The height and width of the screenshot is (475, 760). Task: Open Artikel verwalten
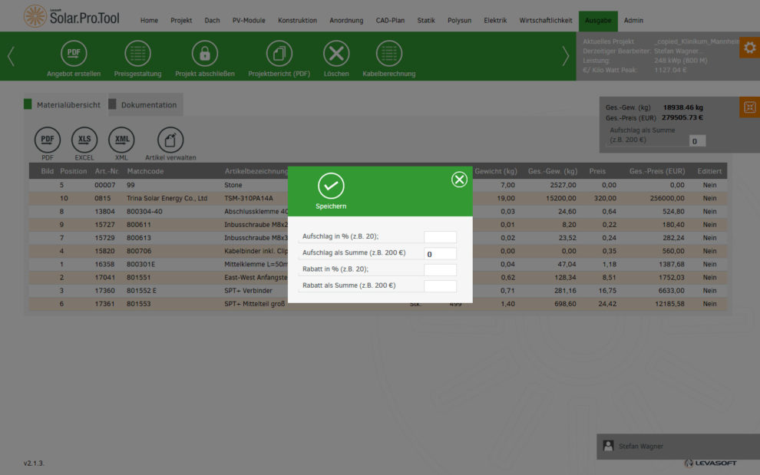[x=170, y=140]
